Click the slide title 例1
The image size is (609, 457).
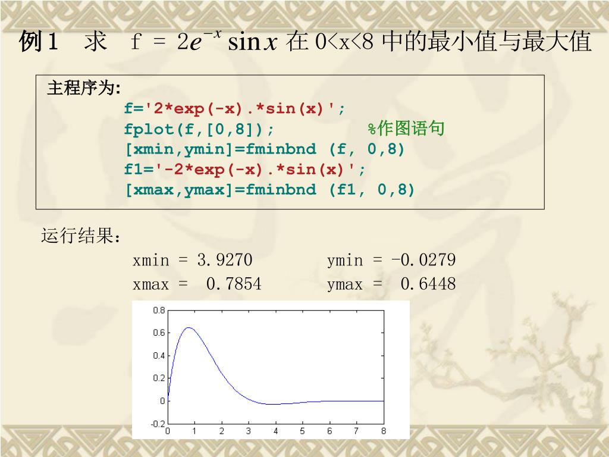tap(39, 41)
